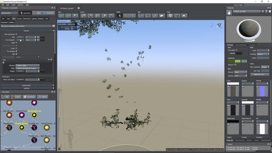The width and height of the screenshot is (272, 153).
Task: Click the Randomize button in Generation panel
Action: click(x=29, y=97)
